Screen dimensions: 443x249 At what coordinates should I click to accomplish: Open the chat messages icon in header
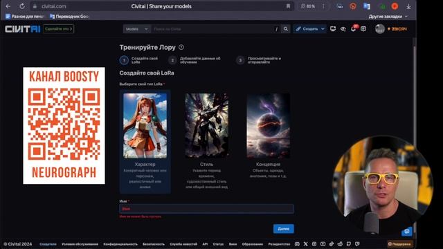click(363, 29)
